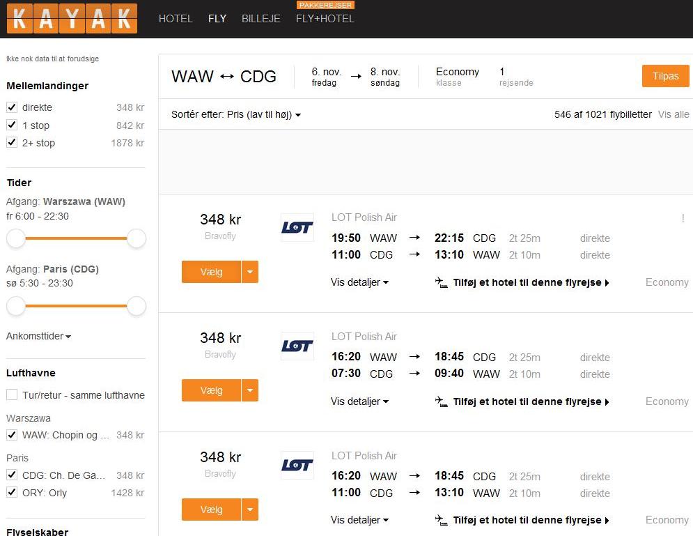The height and width of the screenshot is (536, 693).
Task: Click the LOT logo on the third flight
Action: pos(297,465)
